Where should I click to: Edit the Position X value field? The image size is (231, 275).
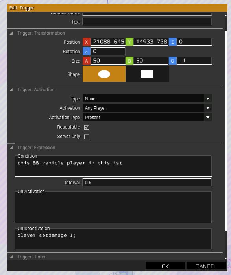[108, 42]
